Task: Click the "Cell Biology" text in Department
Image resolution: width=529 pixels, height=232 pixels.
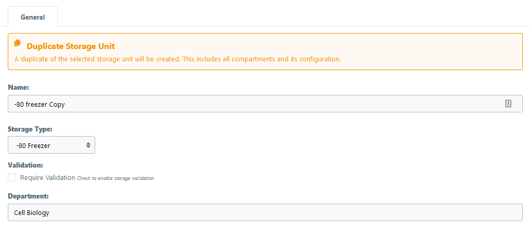Action: tap(32, 212)
